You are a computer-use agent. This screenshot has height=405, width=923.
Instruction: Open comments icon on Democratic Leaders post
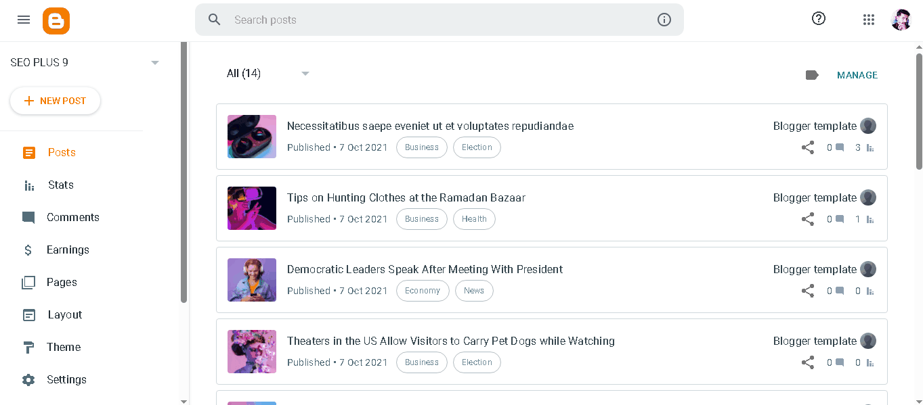pos(840,291)
